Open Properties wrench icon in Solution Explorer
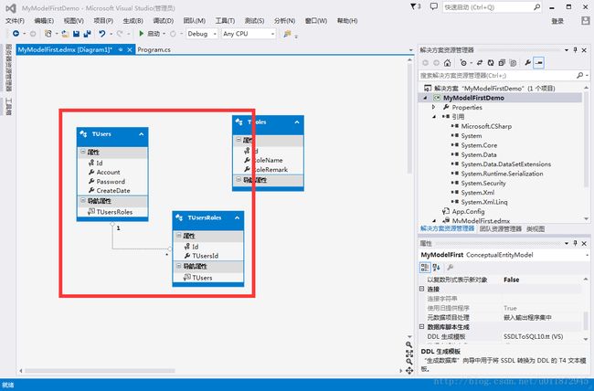Image resolution: width=594 pixels, height=391 pixels. (x=527, y=63)
